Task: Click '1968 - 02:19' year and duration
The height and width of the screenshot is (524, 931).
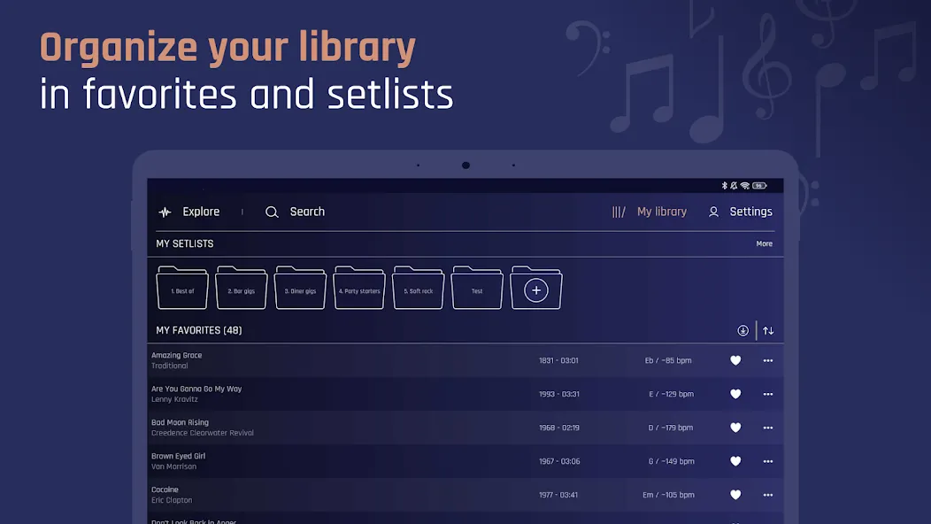Action: [x=559, y=428]
